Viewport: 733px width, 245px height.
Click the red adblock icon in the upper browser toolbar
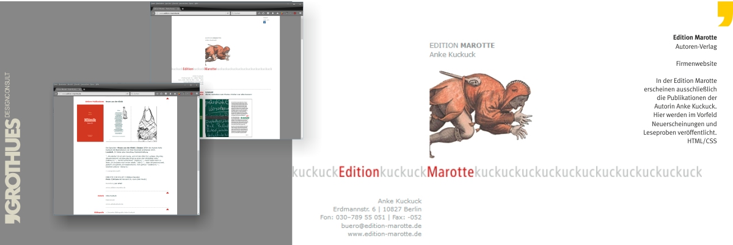point(296,13)
